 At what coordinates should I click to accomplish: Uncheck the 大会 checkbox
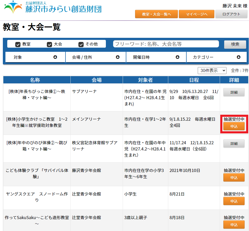click(49, 44)
